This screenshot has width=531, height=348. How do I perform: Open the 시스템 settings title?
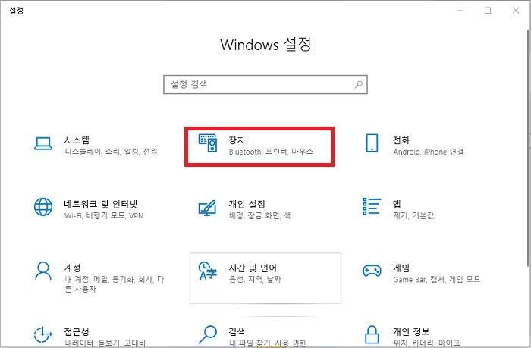point(77,140)
